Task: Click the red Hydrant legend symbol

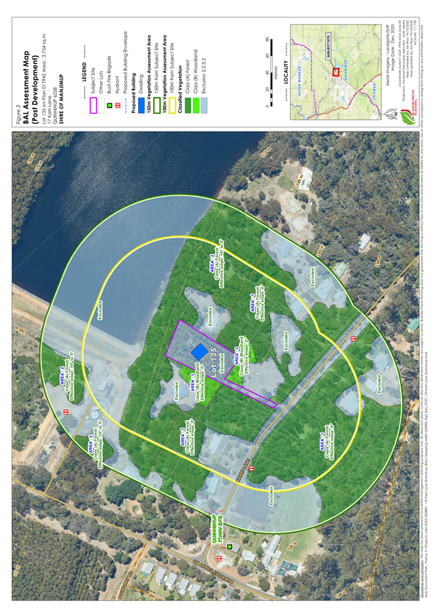Action: 118,106
